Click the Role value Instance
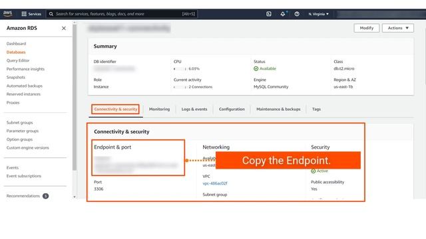426x239 pixels. click(x=101, y=87)
